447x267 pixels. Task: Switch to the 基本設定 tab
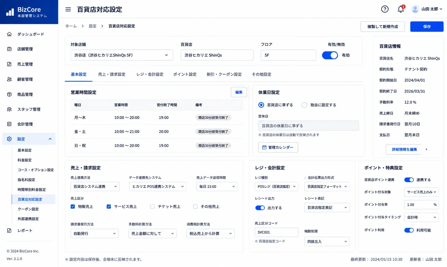[x=79, y=74]
